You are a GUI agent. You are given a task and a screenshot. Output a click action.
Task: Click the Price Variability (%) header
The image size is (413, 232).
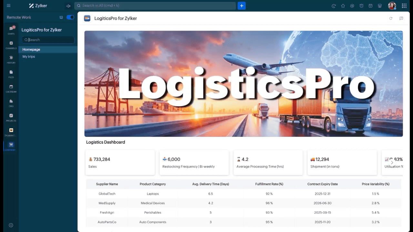pos(376,184)
